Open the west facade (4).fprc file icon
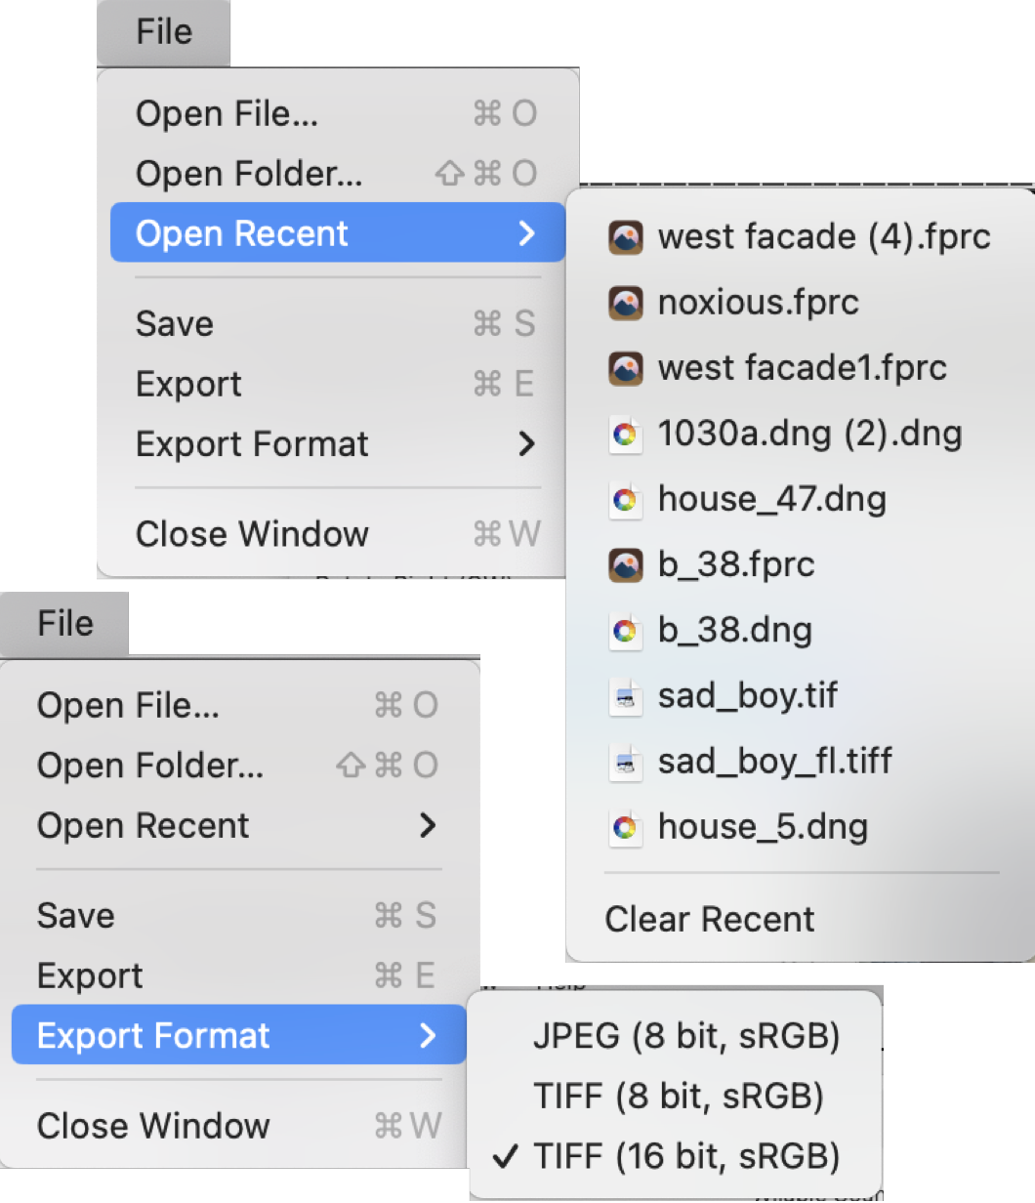This screenshot has width=1035, height=1203. tap(626, 237)
